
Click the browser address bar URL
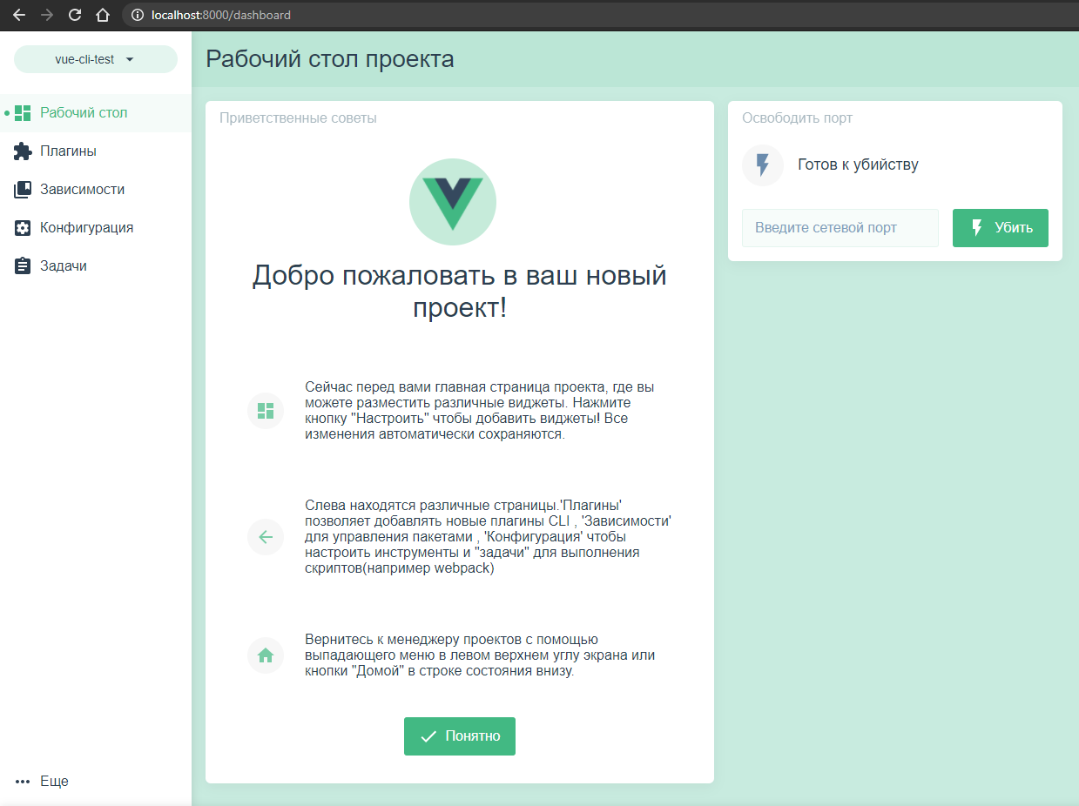pyautogui.click(x=221, y=15)
